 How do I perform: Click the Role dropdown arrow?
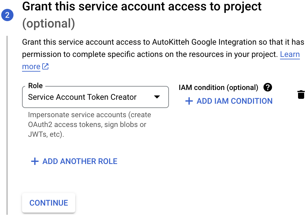pos(157,97)
